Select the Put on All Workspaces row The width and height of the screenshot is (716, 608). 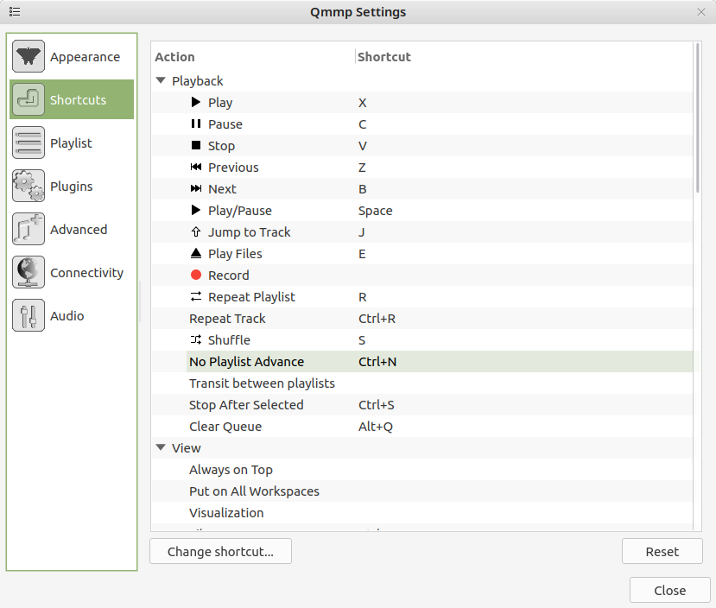[422, 491]
